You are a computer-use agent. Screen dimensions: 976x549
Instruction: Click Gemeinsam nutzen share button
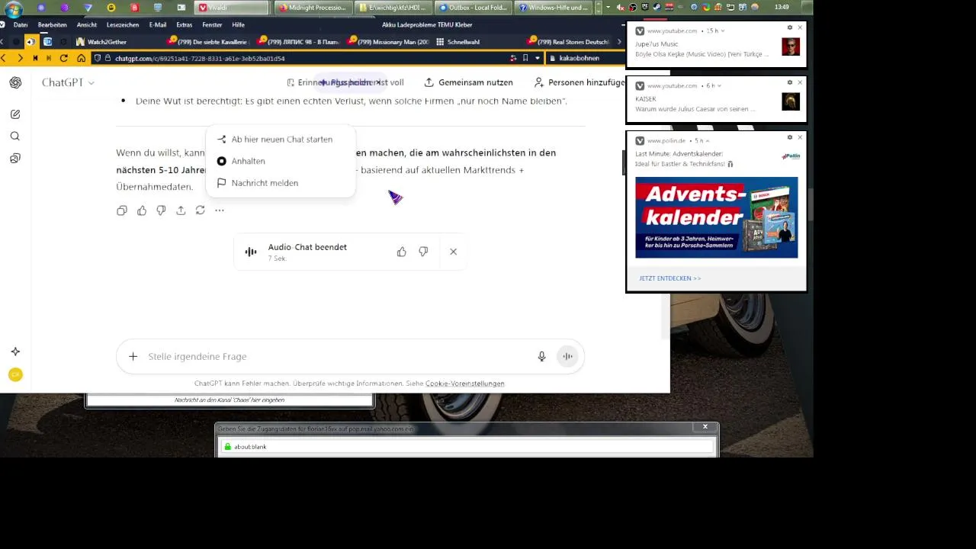point(468,82)
